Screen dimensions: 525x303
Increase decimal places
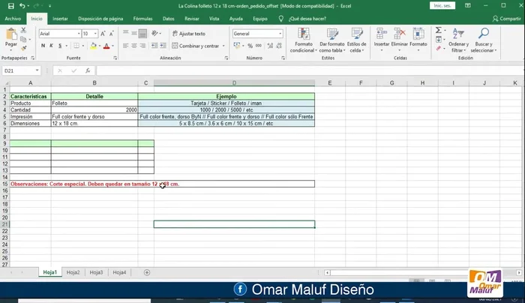point(270,46)
